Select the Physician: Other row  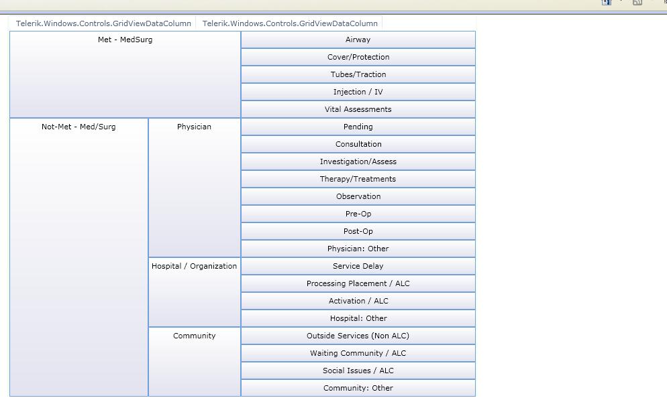click(358, 249)
